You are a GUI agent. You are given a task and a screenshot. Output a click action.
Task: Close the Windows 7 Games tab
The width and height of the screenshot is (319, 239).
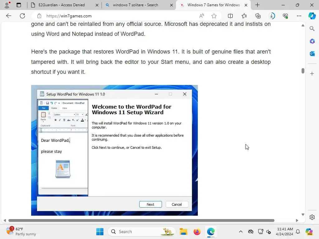(246, 5)
